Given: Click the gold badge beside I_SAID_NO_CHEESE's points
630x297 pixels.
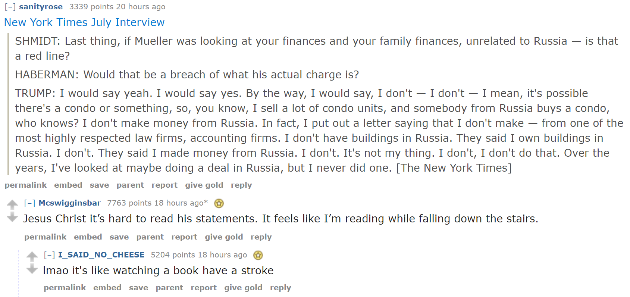Looking at the screenshot, I should 258,255.
